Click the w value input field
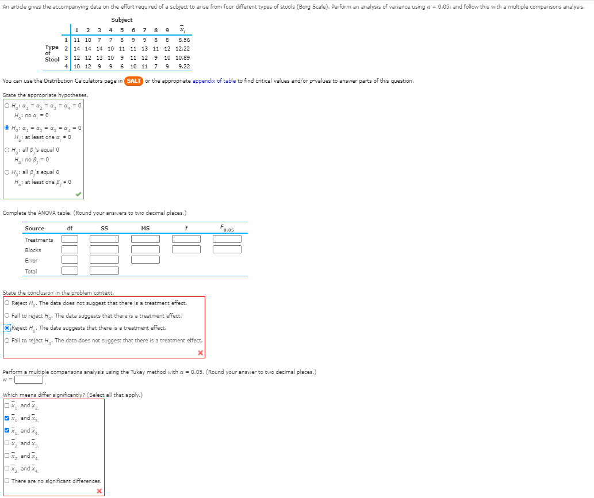Screen dimensions: 594x498 coord(29,380)
